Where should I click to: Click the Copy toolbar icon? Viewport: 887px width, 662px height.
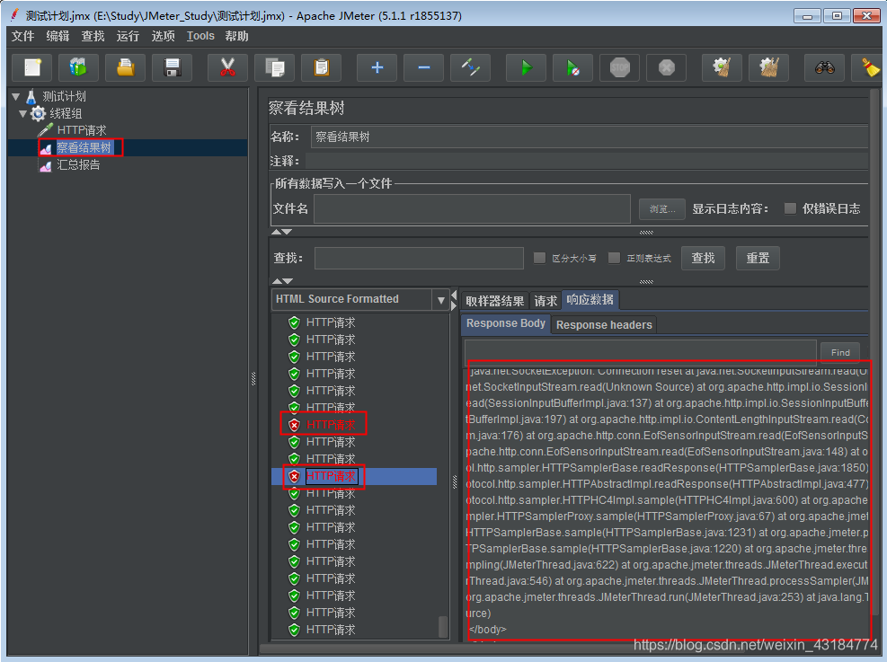tap(274, 68)
